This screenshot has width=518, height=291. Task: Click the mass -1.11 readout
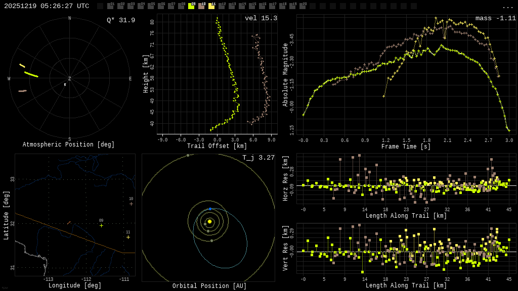495,18
